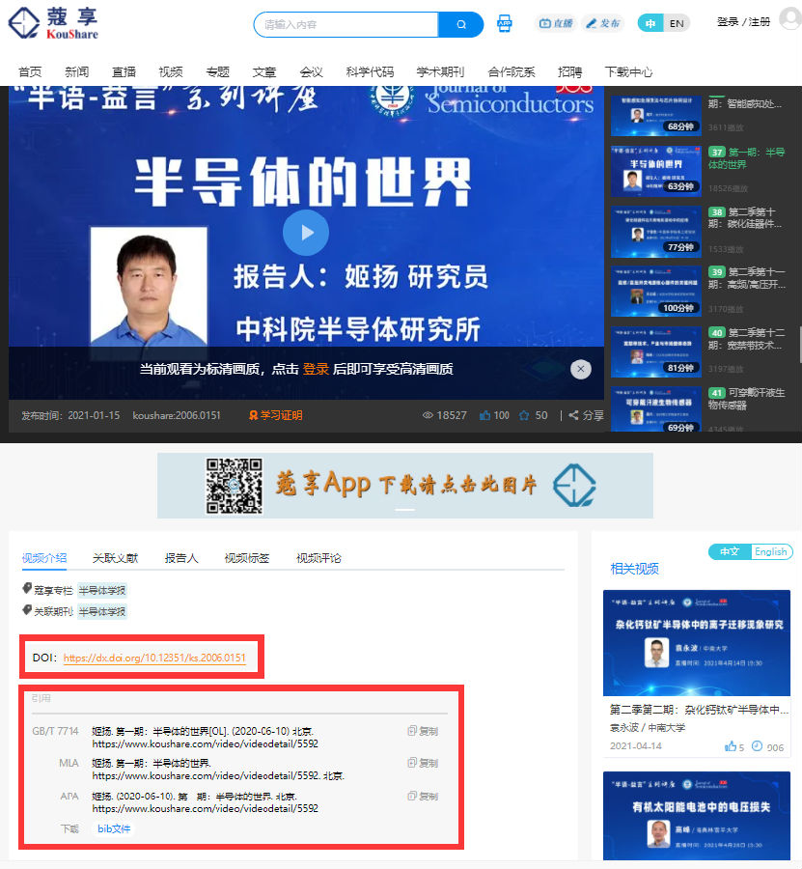The width and height of the screenshot is (802, 869).
Task: Click the KouShare logo icon
Action: pyautogui.click(x=25, y=23)
